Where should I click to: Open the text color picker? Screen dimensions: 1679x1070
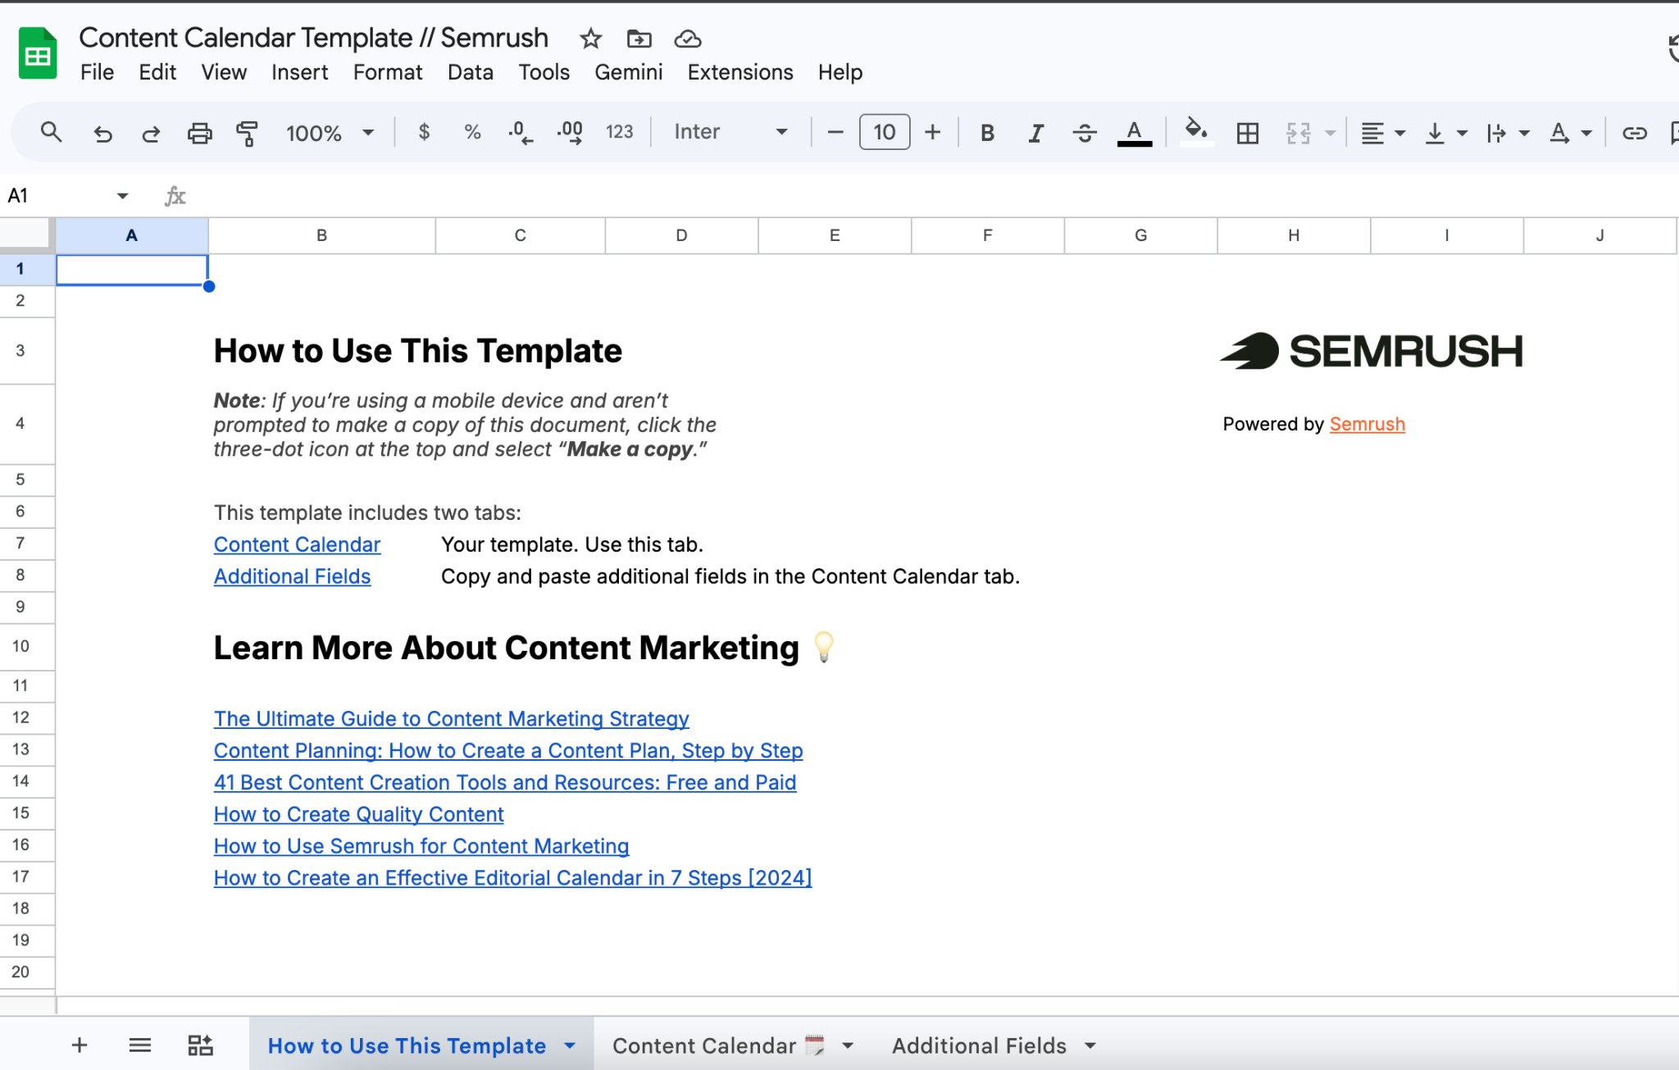[x=1134, y=132]
